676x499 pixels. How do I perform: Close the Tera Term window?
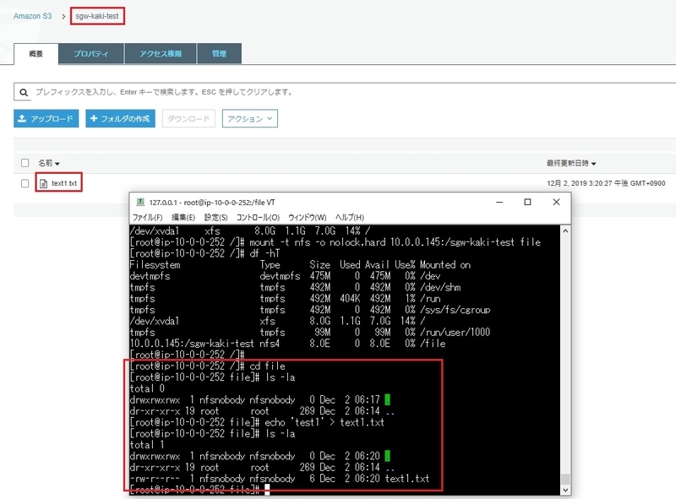coord(556,202)
